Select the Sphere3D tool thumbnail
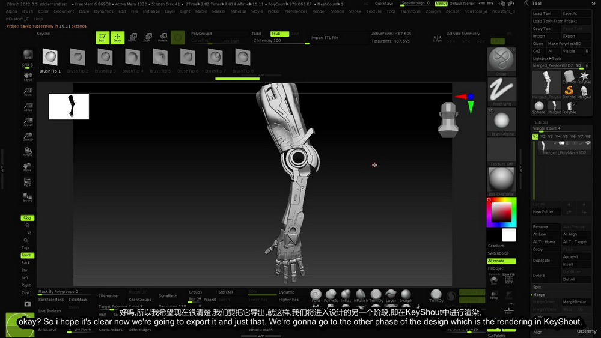 click(538, 107)
